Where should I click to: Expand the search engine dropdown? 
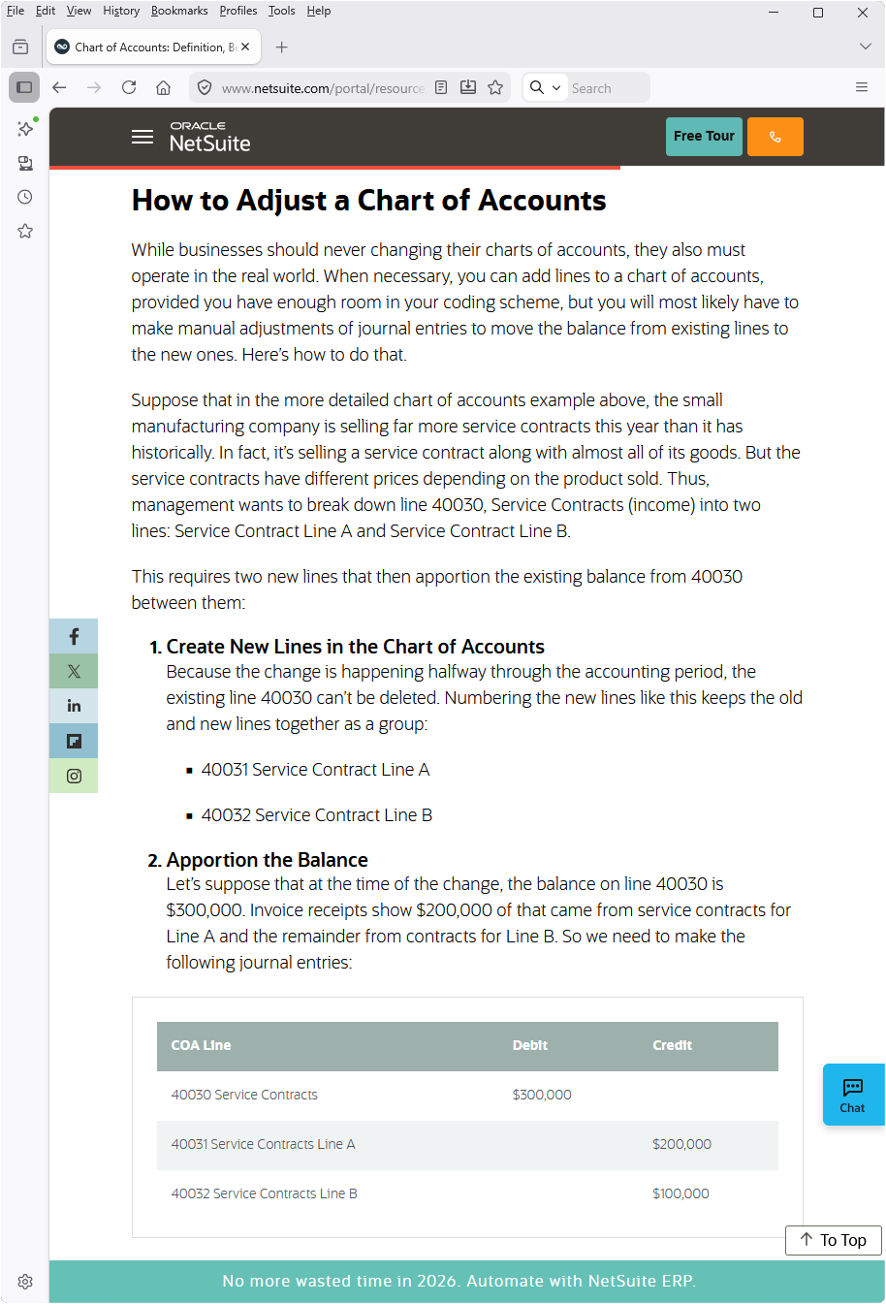[x=546, y=87]
